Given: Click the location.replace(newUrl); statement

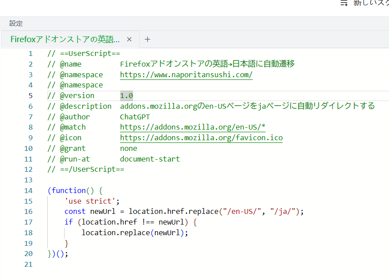Looking at the screenshot, I should pyautogui.click(x=135, y=233).
